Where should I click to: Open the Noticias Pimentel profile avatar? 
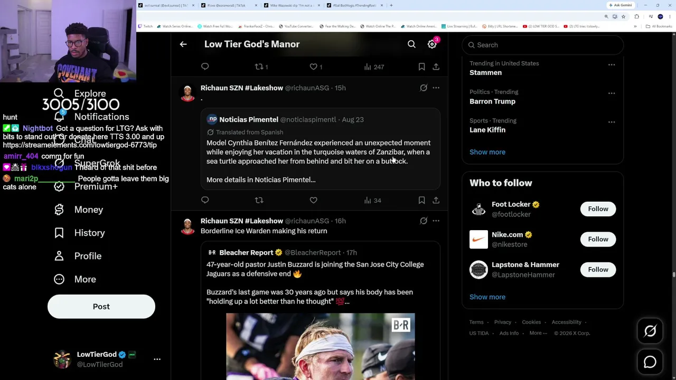click(212, 119)
